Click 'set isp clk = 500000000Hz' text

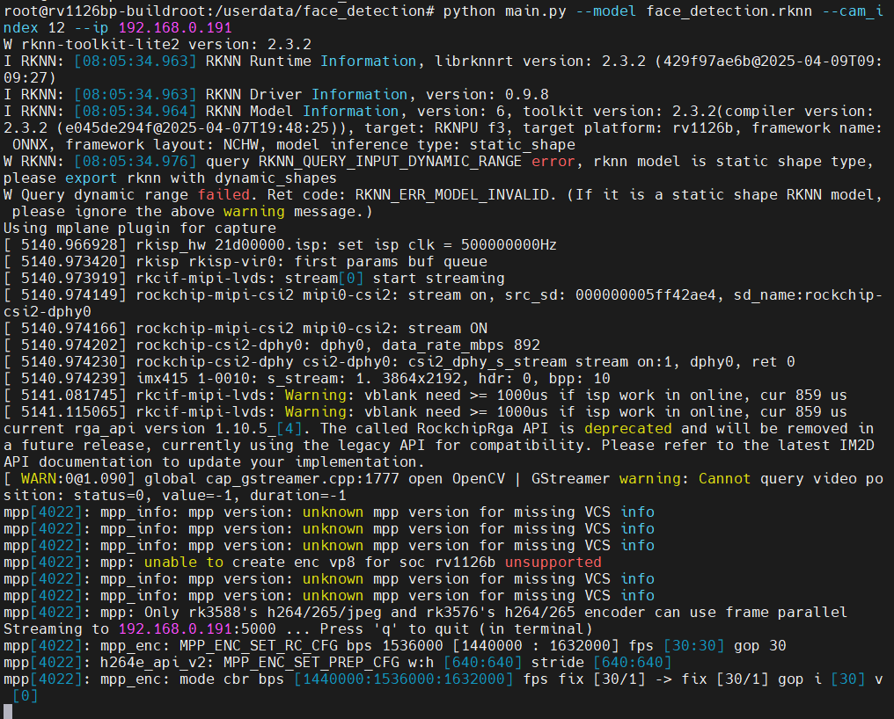pyautogui.click(x=447, y=245)
